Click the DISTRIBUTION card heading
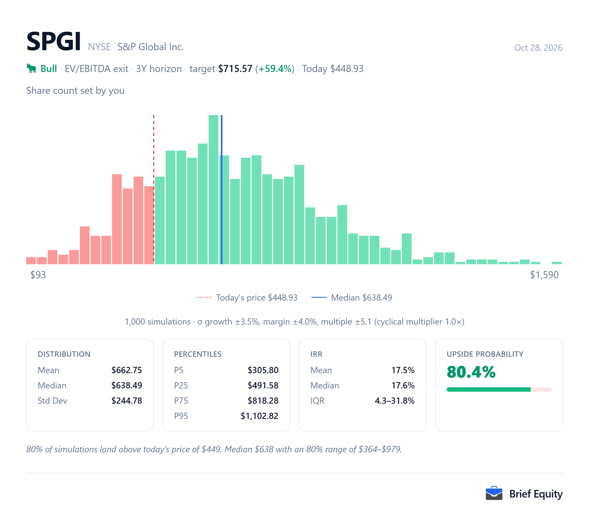This screenshot has width=589, height=515. tap(64, 354)
